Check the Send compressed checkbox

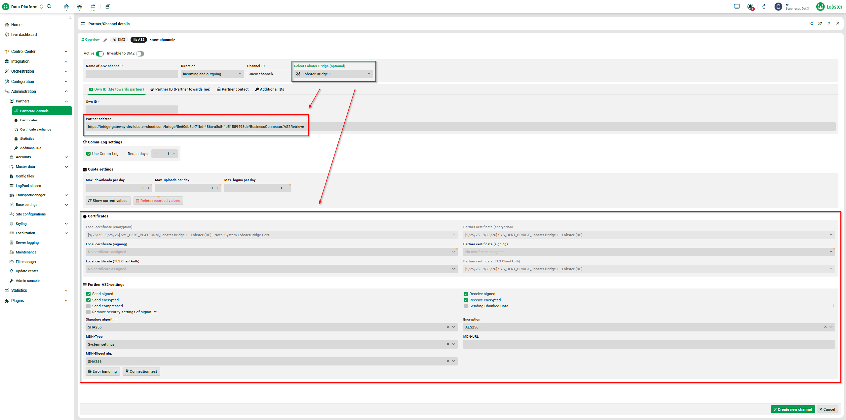(x=89, y=306)
